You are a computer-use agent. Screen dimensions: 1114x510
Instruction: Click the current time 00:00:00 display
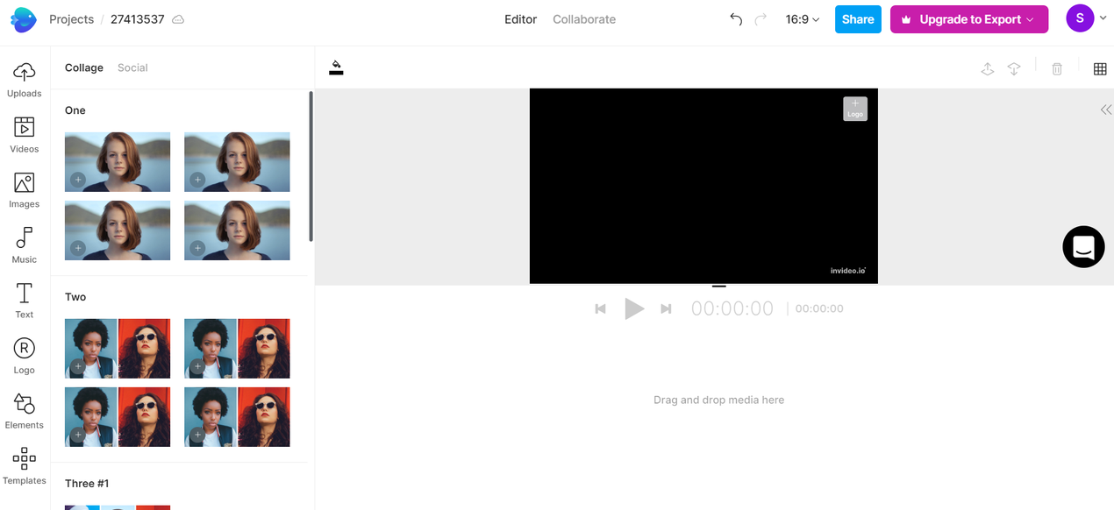(732, 308)
